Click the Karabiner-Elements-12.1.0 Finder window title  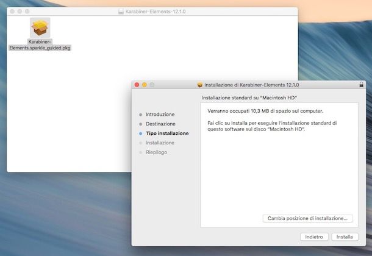pyautogui.click(x=156, y=12)
